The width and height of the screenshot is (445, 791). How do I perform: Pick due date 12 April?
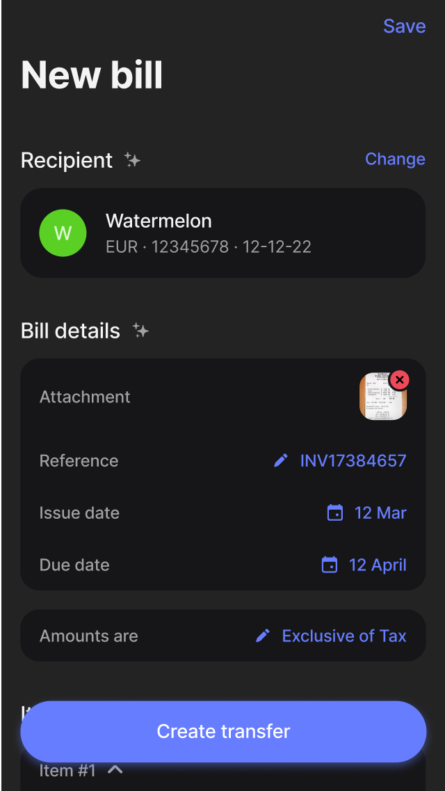tap(377, 565)
